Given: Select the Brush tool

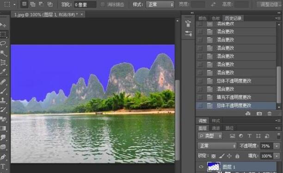Looking at the screenshot, I should click(3, 91).
